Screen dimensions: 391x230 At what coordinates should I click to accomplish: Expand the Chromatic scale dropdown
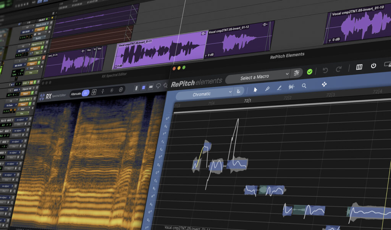(x=205, y=94)
